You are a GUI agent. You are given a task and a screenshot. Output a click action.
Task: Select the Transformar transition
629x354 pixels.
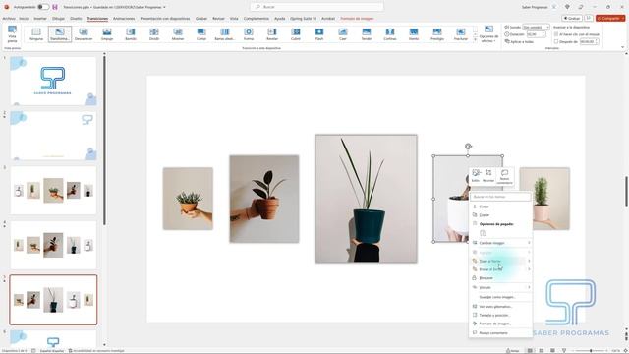[60, 34]
